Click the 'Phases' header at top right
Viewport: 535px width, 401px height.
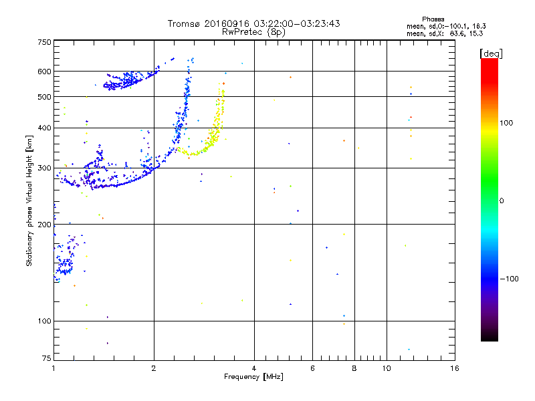pos(433,19)
